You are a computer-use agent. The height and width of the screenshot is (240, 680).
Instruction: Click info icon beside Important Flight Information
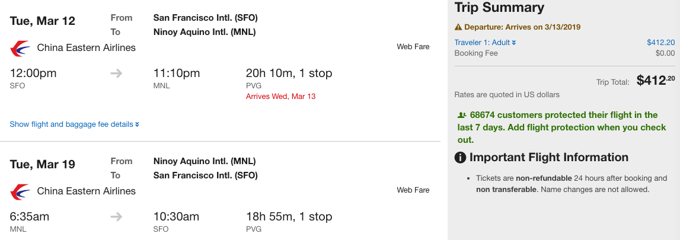(x=460, y=158)
